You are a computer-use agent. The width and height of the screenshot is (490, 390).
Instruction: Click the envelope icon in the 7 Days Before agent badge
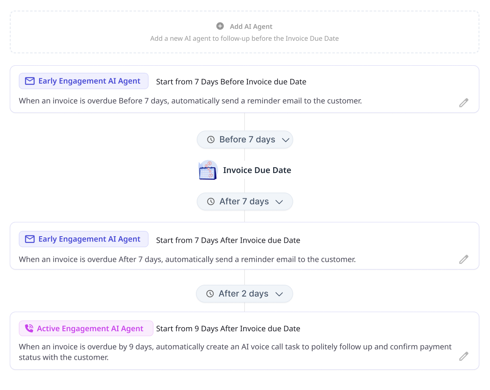(x=30, y=81)
